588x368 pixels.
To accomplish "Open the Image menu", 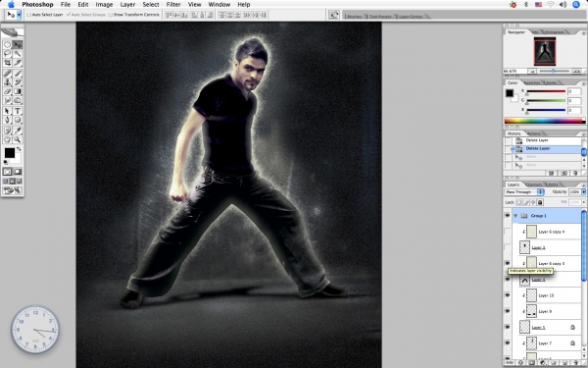I will (x=104, y=5).
